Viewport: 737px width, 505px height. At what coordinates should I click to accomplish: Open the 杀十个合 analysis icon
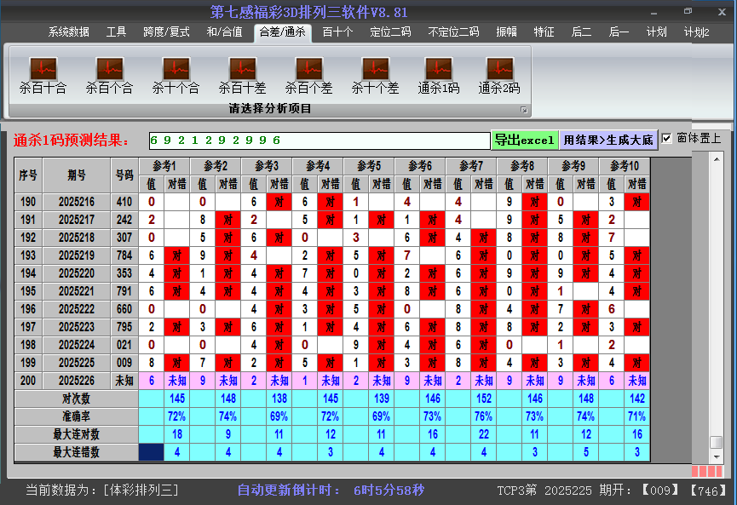[176, 75]
